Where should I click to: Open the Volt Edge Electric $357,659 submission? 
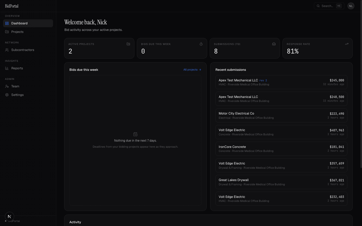click(281, 165)
